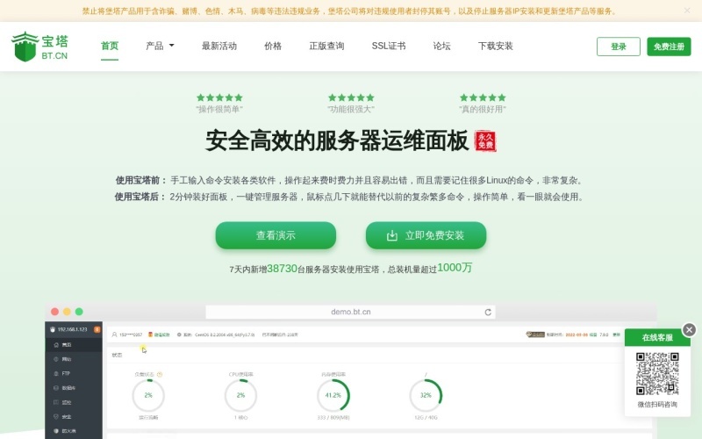Image resolution: width=702 pixels, height=439 pixels.
Task: Click the system gear icon in demo header
Action: [180, 335]
